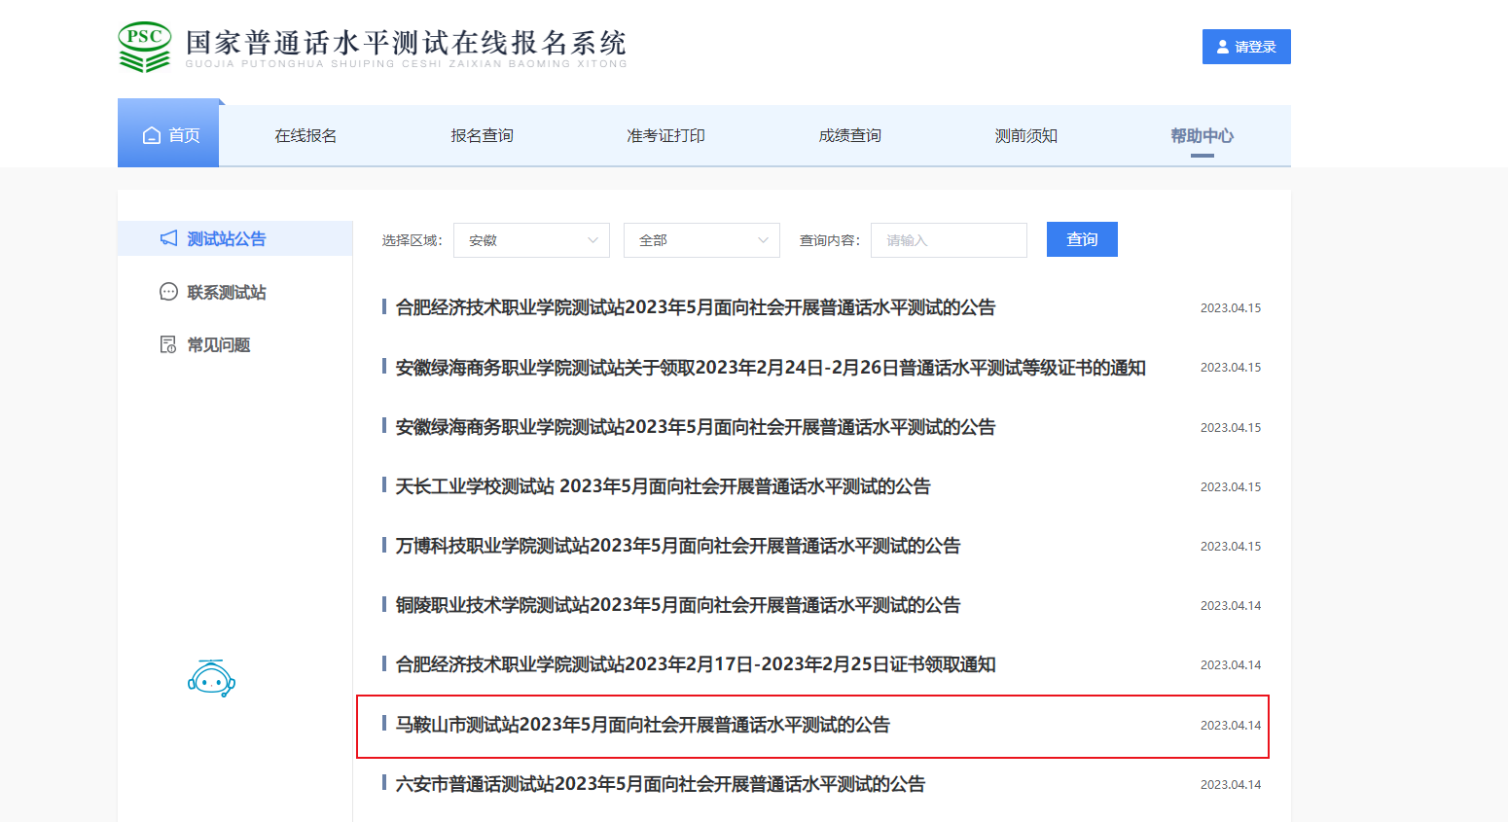
Task: Click the megaphone icon beside 测试站公告
Action: 168,238
